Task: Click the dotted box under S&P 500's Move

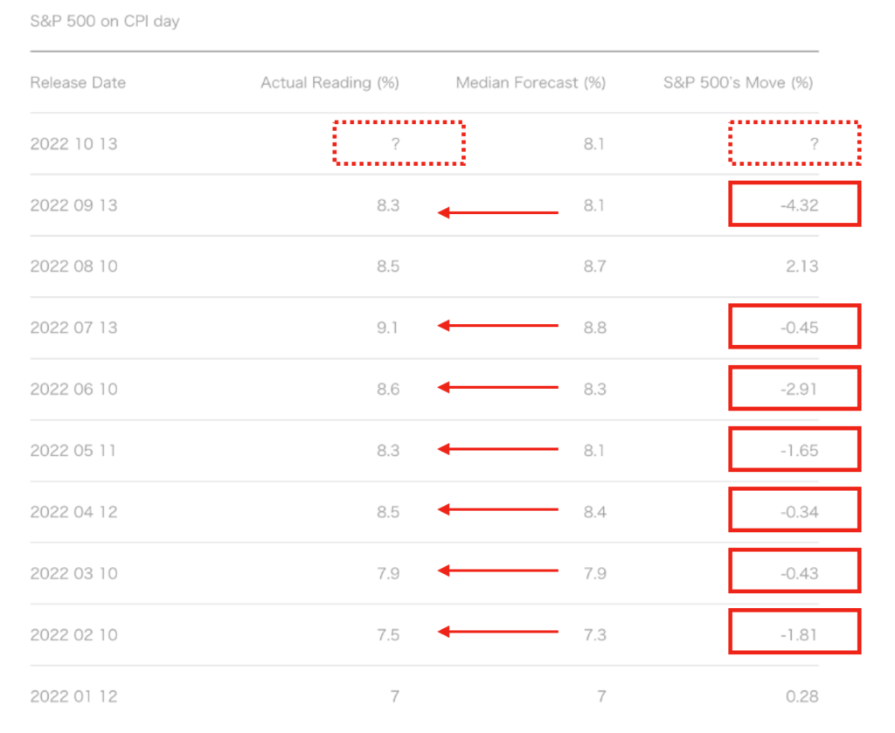Action: point(794,143)
